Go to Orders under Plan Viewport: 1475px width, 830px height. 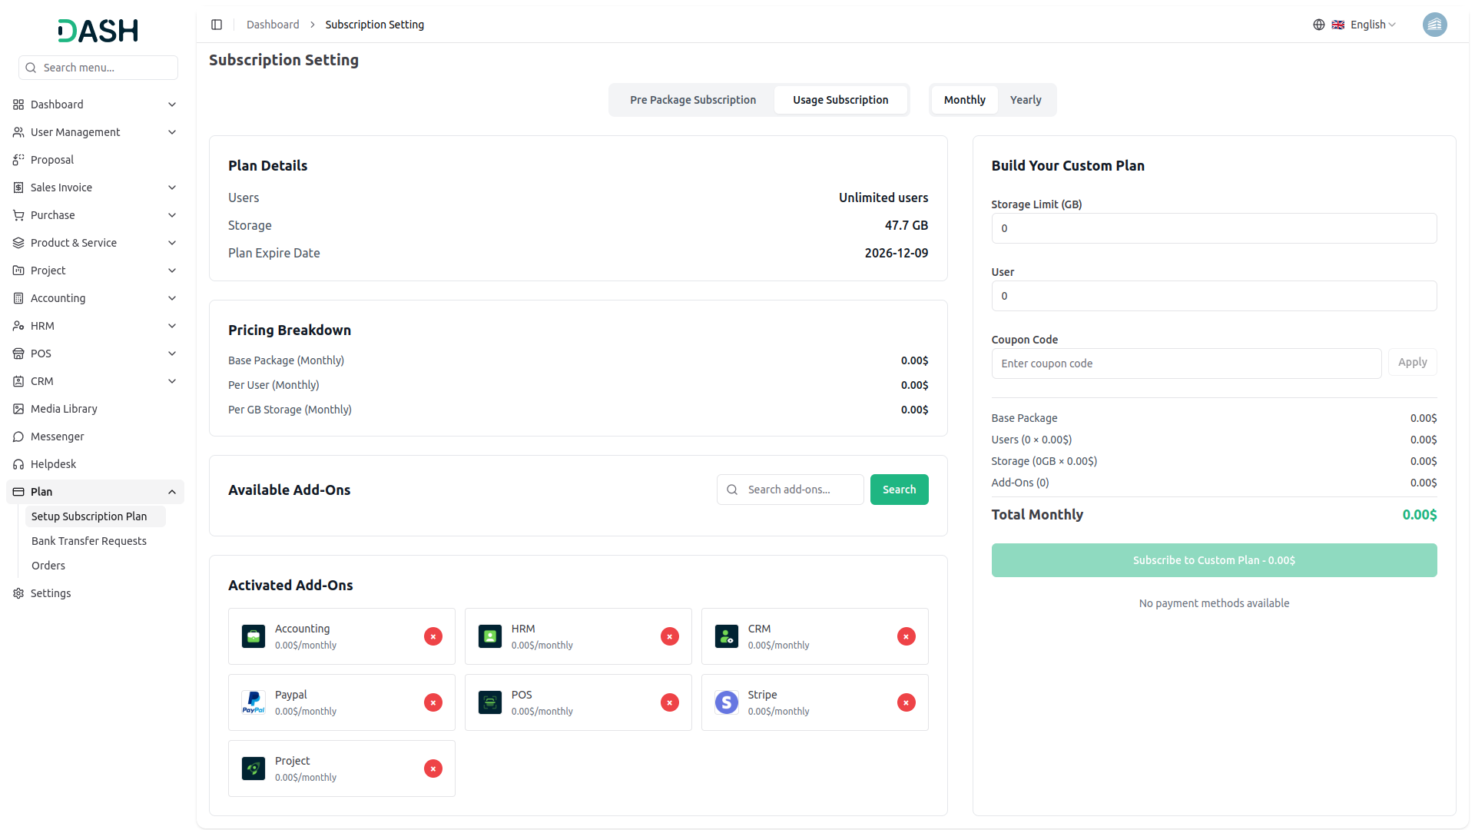click(48, 566)
